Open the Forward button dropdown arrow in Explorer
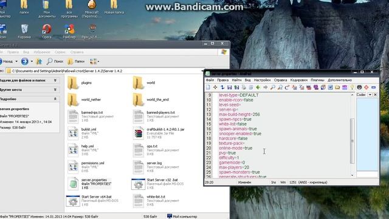This screenshot has width=389, height=219. tap(32, 61)
